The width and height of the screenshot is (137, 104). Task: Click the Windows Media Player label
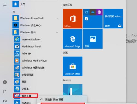click(x=35, y=61)
